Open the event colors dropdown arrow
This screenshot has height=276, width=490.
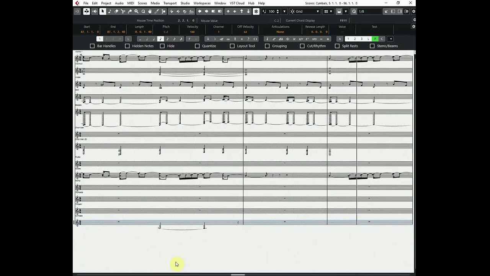[x=346, y=11]
